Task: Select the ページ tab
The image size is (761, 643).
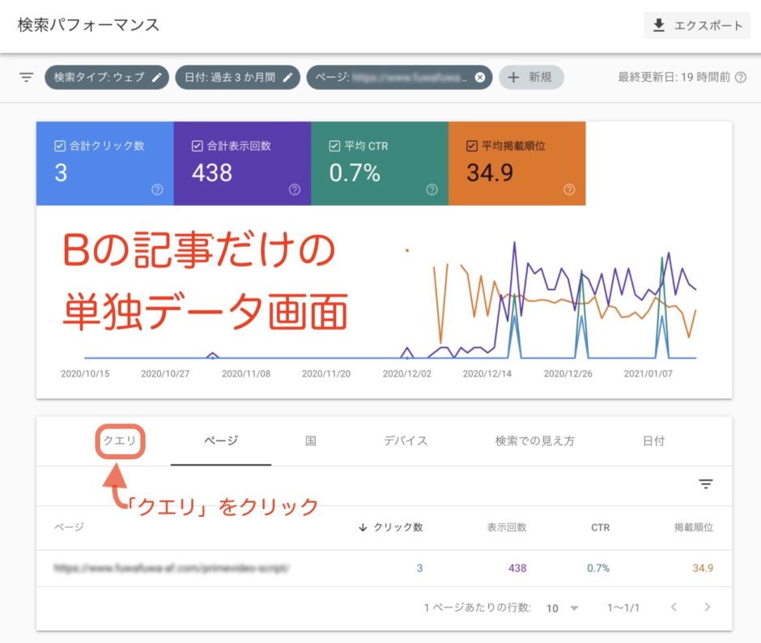Action: (x=221, y=441)
